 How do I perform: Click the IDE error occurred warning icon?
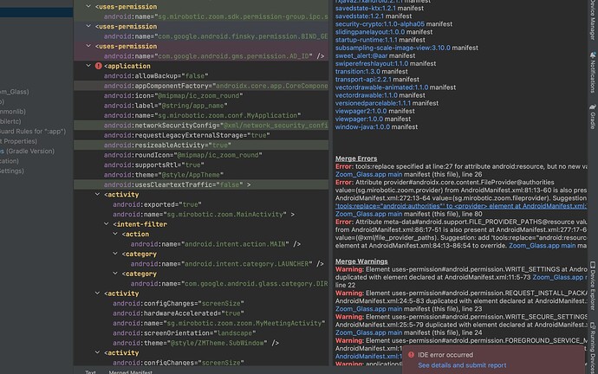point(411,355)
